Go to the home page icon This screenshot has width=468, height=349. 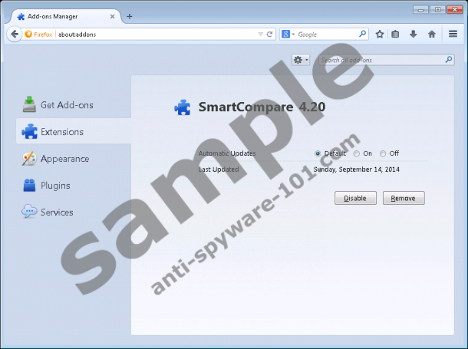pos(432,34)
